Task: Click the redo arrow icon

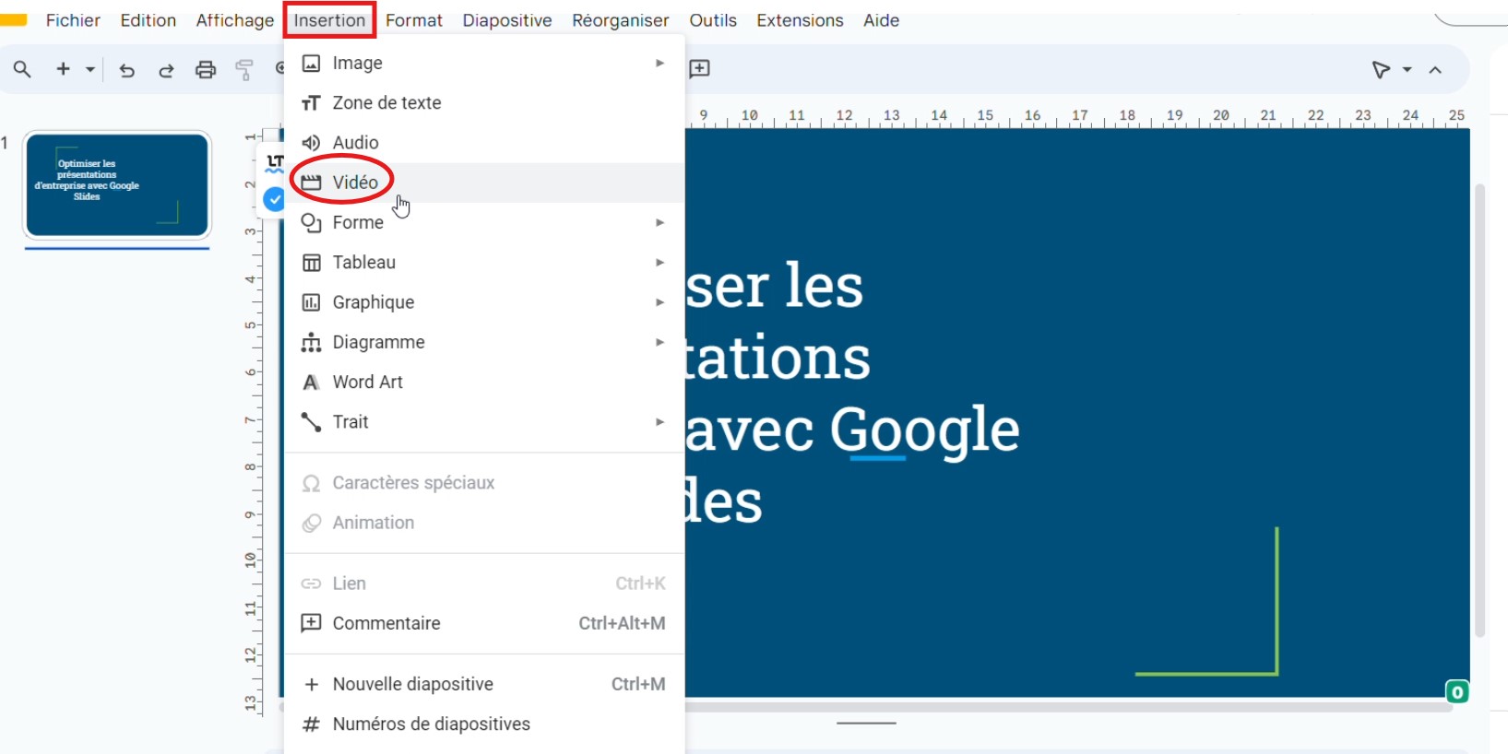Action: point(166,70)
